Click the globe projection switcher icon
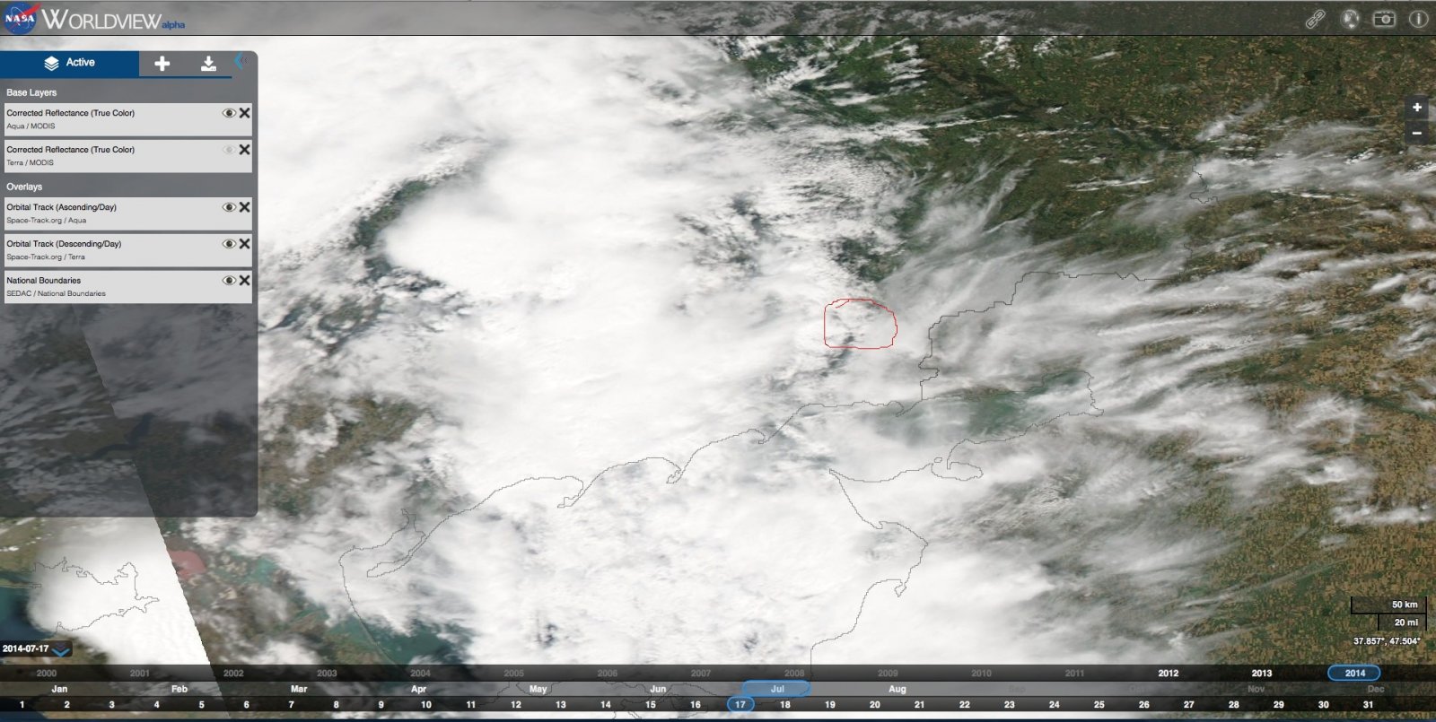Screen dimensions: 1436x722 click(x=1350, y=19)
